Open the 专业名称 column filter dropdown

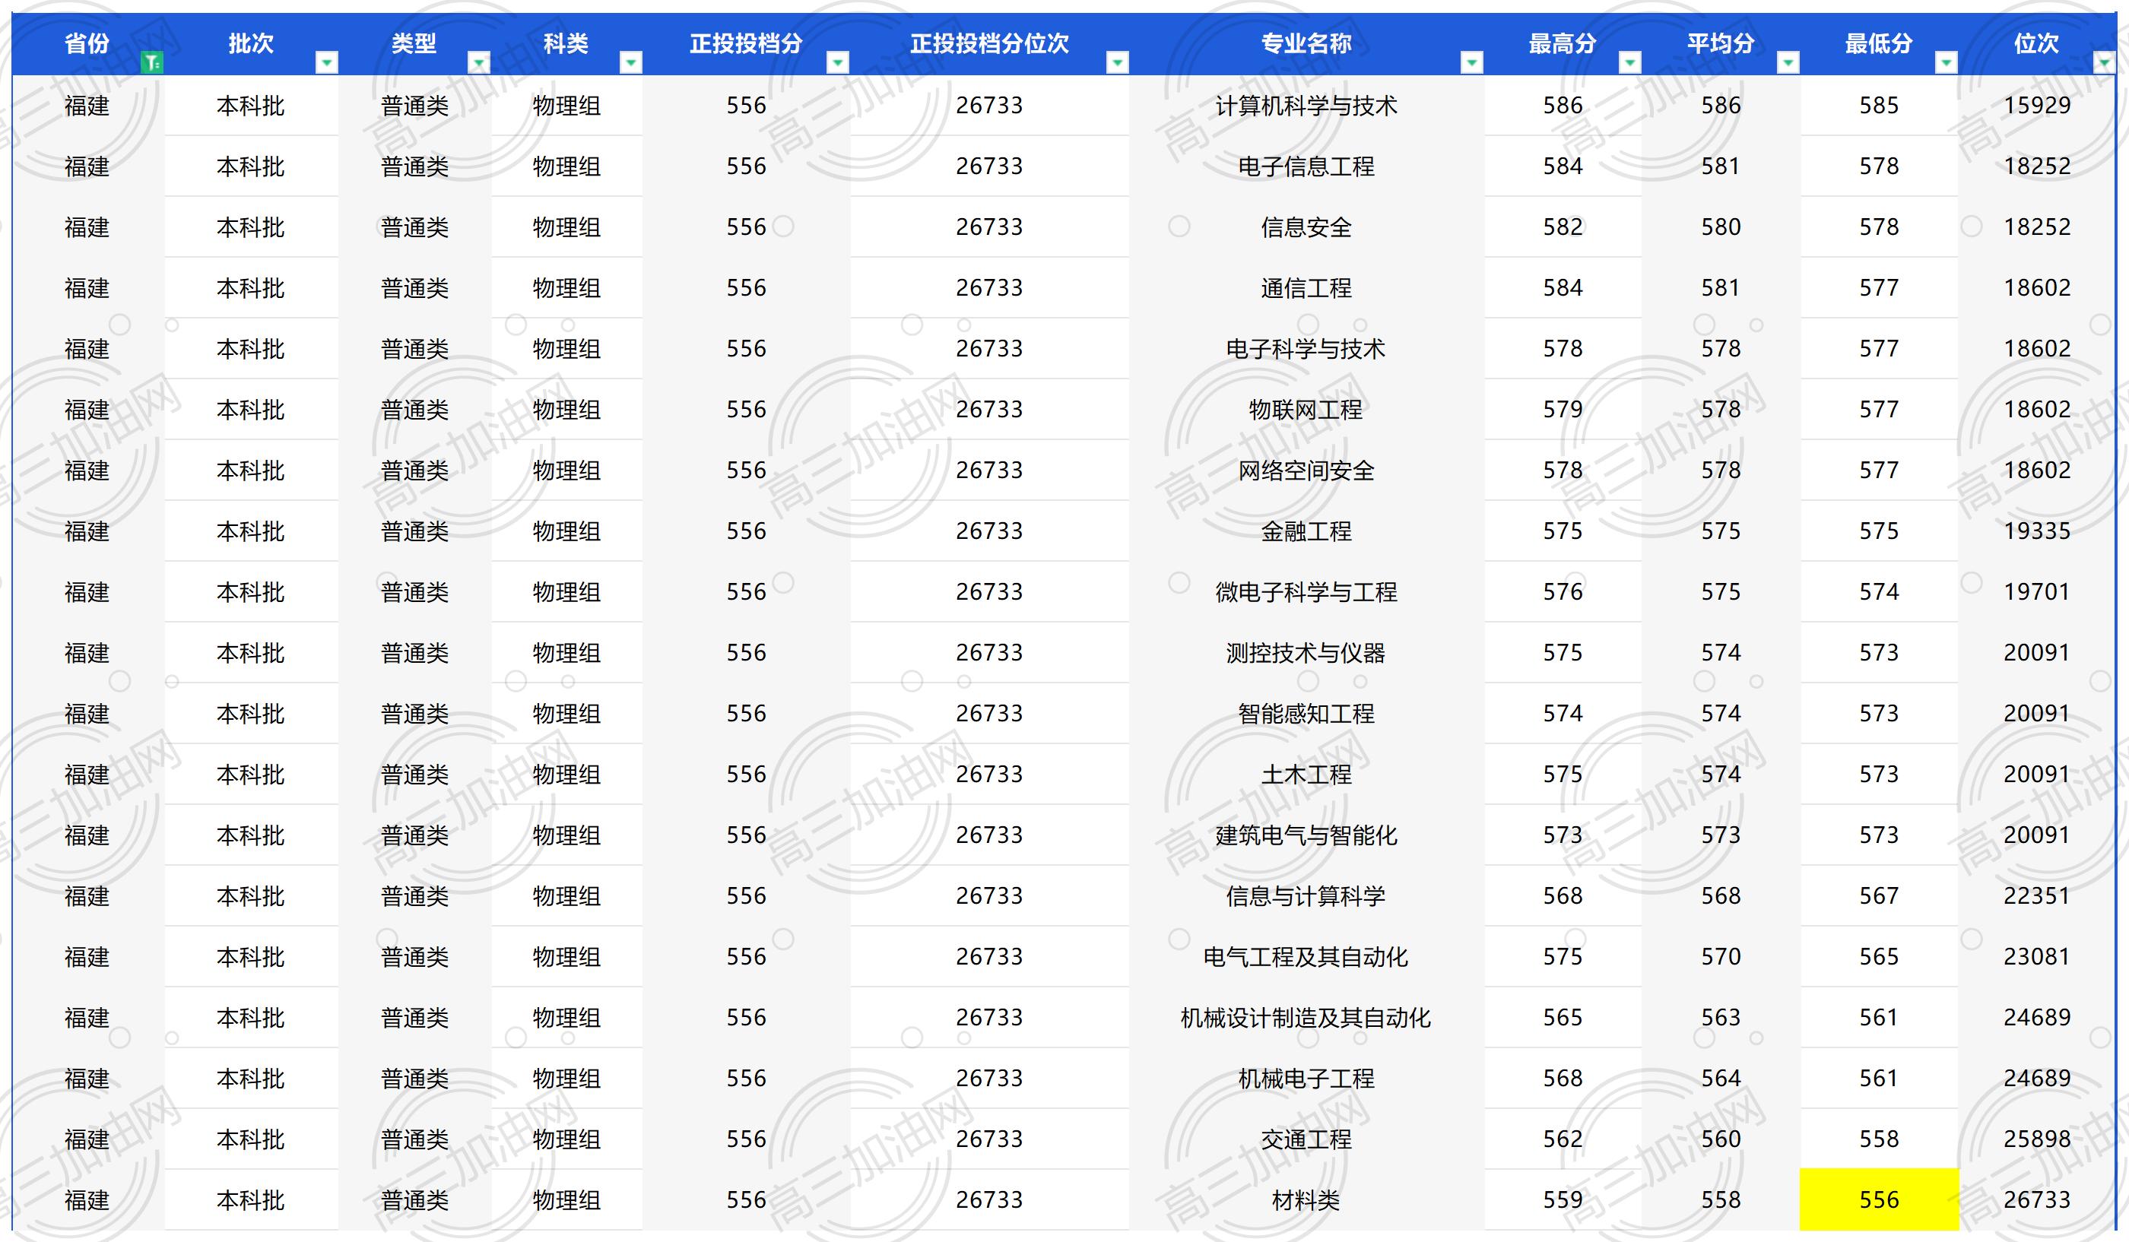tap(1472, 62)
